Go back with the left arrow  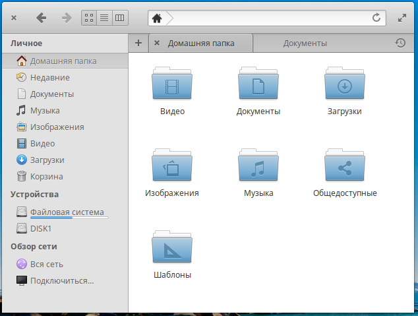41,18
